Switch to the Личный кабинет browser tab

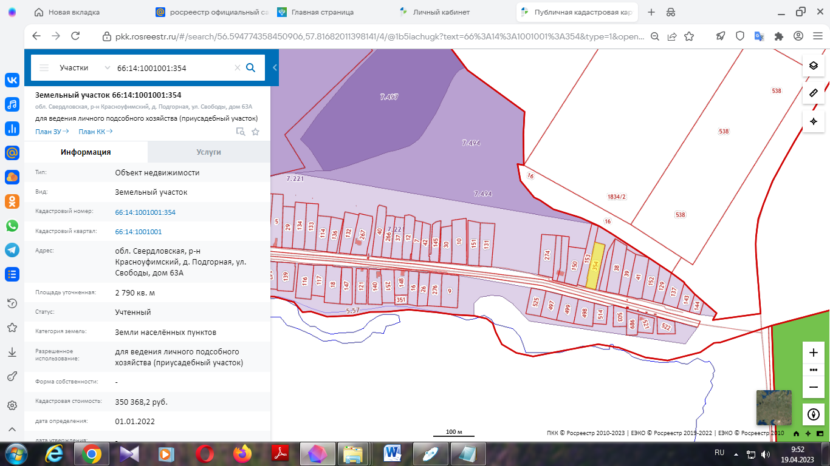(x=441, y=12)
